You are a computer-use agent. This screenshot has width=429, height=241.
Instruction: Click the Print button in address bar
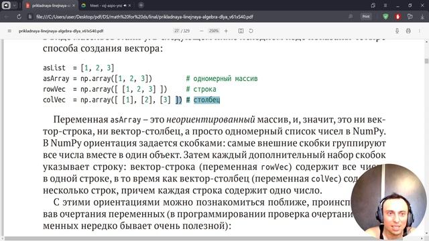point(366,17)
